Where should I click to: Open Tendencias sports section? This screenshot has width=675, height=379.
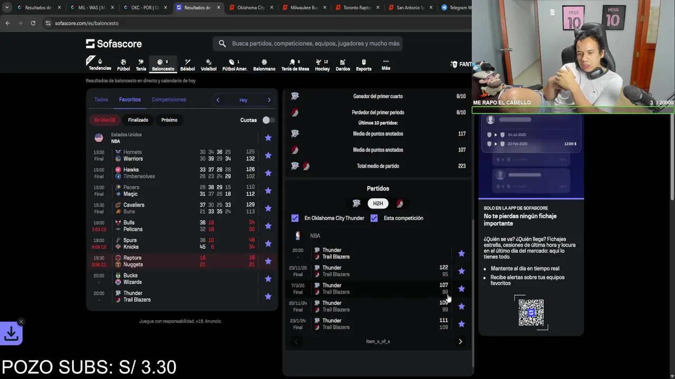click(100, 64)
